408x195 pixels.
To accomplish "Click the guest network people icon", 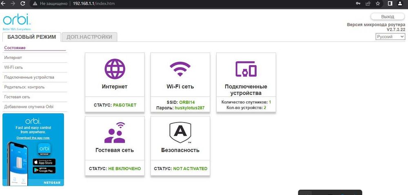I will tap(115, 132).
